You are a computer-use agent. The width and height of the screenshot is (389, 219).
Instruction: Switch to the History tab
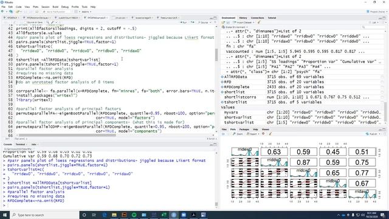[243, 18]
